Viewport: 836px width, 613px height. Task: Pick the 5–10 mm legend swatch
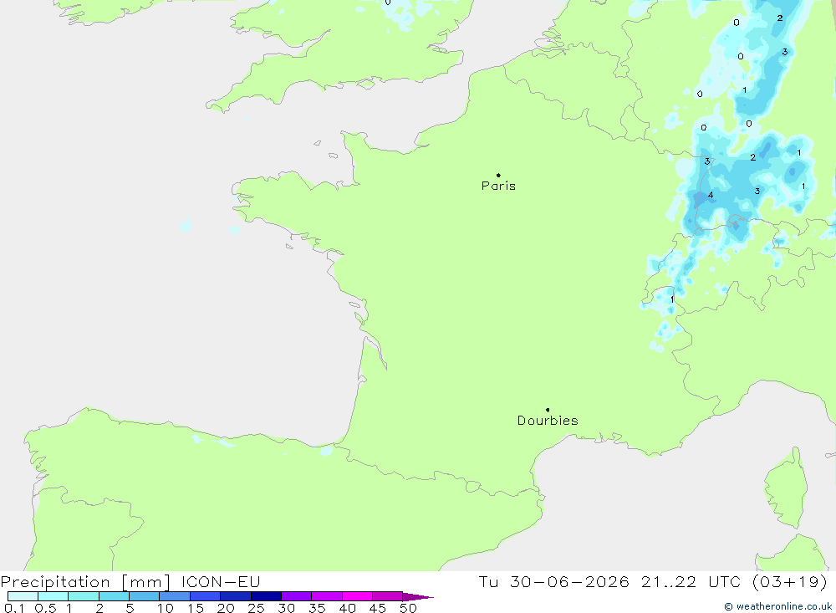pyautogui.click(x=144, y=596)
